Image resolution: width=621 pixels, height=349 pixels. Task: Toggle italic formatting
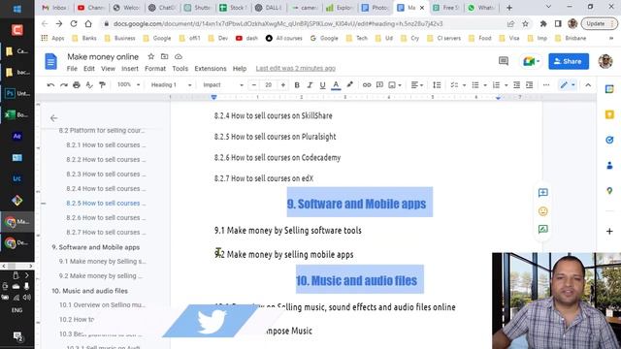click(x=310, y=84)
